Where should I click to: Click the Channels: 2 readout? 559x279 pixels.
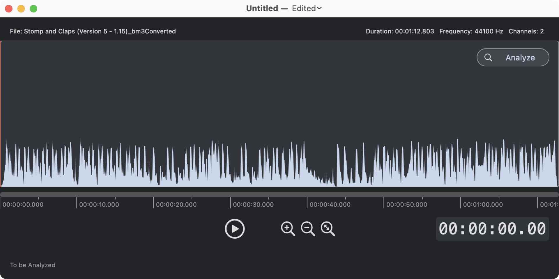[526, 31]
